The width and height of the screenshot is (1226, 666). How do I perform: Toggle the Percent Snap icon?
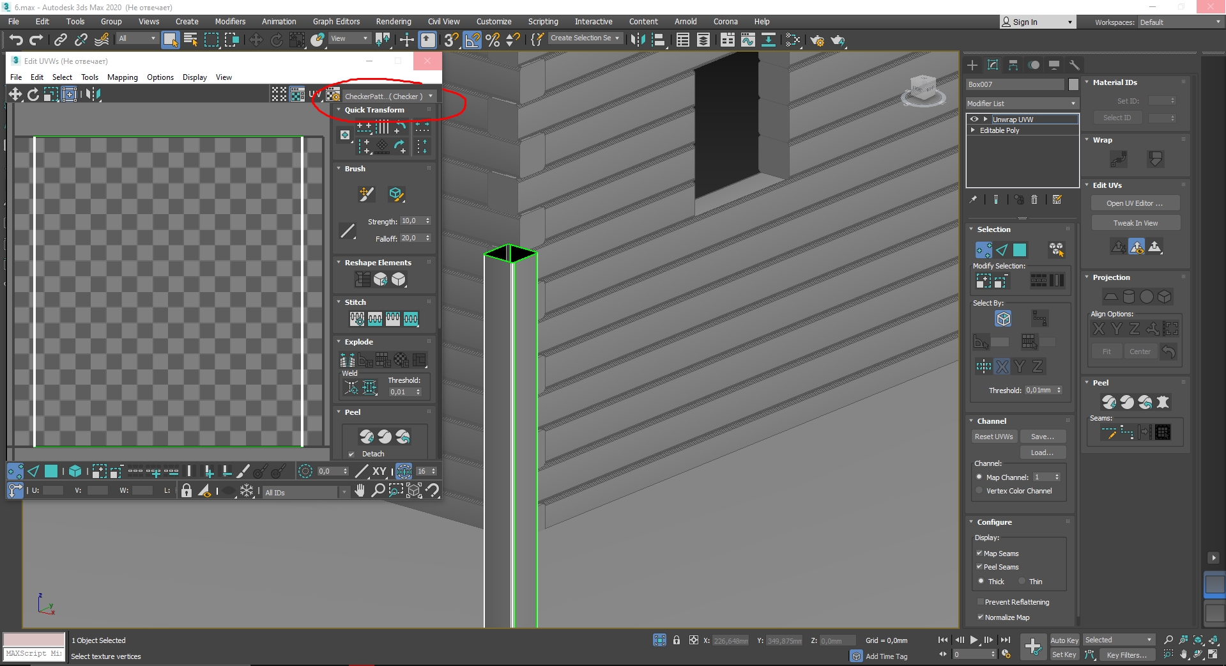pyautogui.click(x=493, y=40)
